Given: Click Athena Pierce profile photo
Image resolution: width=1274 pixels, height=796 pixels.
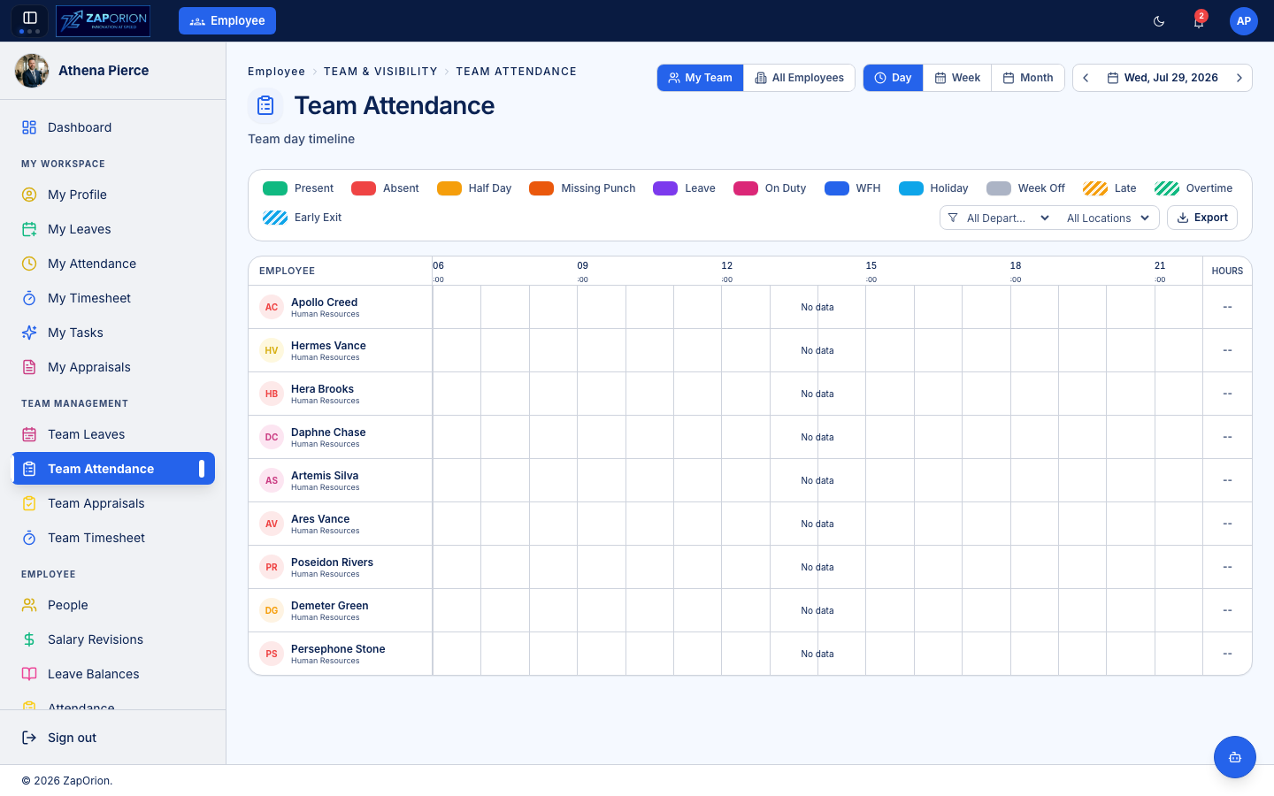Looking at the screenshot, I should point(32,71).
